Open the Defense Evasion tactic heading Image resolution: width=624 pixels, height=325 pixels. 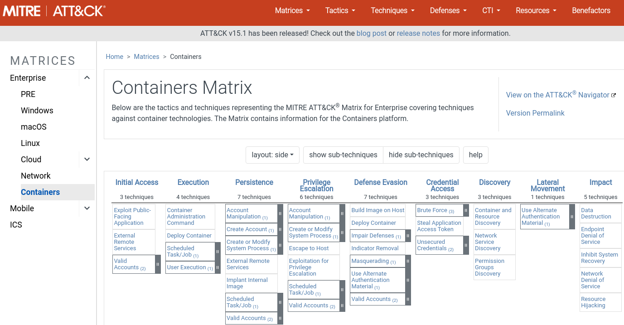tap(381, 182)
